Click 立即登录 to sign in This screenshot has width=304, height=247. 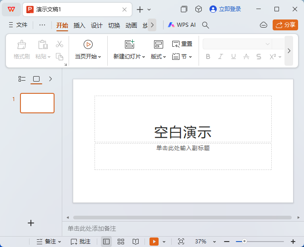(x=225, y=9)
